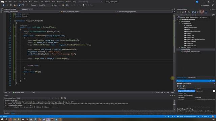The image size is (216, 121).
Task: Click the Visual Studio logo icon
Action: click(2, 2)
